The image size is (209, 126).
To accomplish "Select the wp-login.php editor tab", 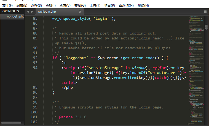I will point(60,12).
